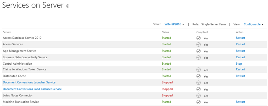The height and width of the screenshot is (106, 268).
Task: Click compliant check icon for App Management Service
Action: click(x=199, y=51)
